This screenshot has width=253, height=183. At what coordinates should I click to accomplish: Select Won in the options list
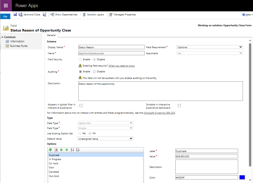[x=96, y=168]
